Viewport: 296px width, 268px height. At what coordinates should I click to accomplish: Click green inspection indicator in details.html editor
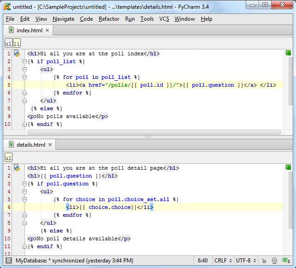pyautogui.click(x=288, y=167)
